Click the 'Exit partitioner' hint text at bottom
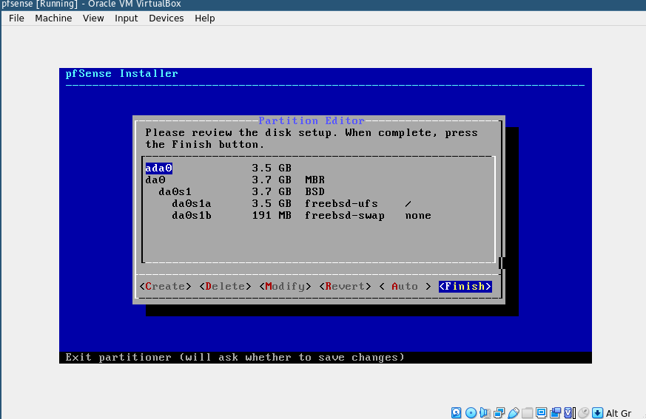Screen dimensions: 646x419 pos(235,357)
